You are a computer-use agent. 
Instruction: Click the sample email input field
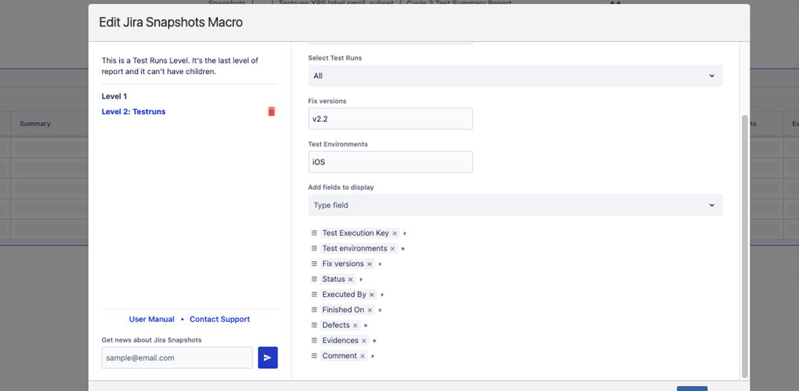tap(177, 357)
